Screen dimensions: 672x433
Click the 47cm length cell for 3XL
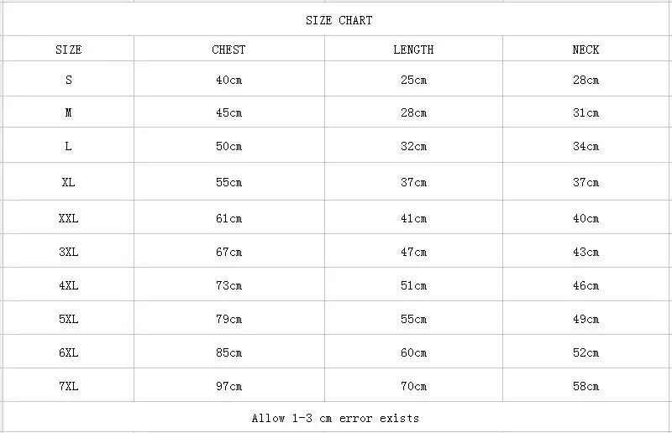point(413,251)
